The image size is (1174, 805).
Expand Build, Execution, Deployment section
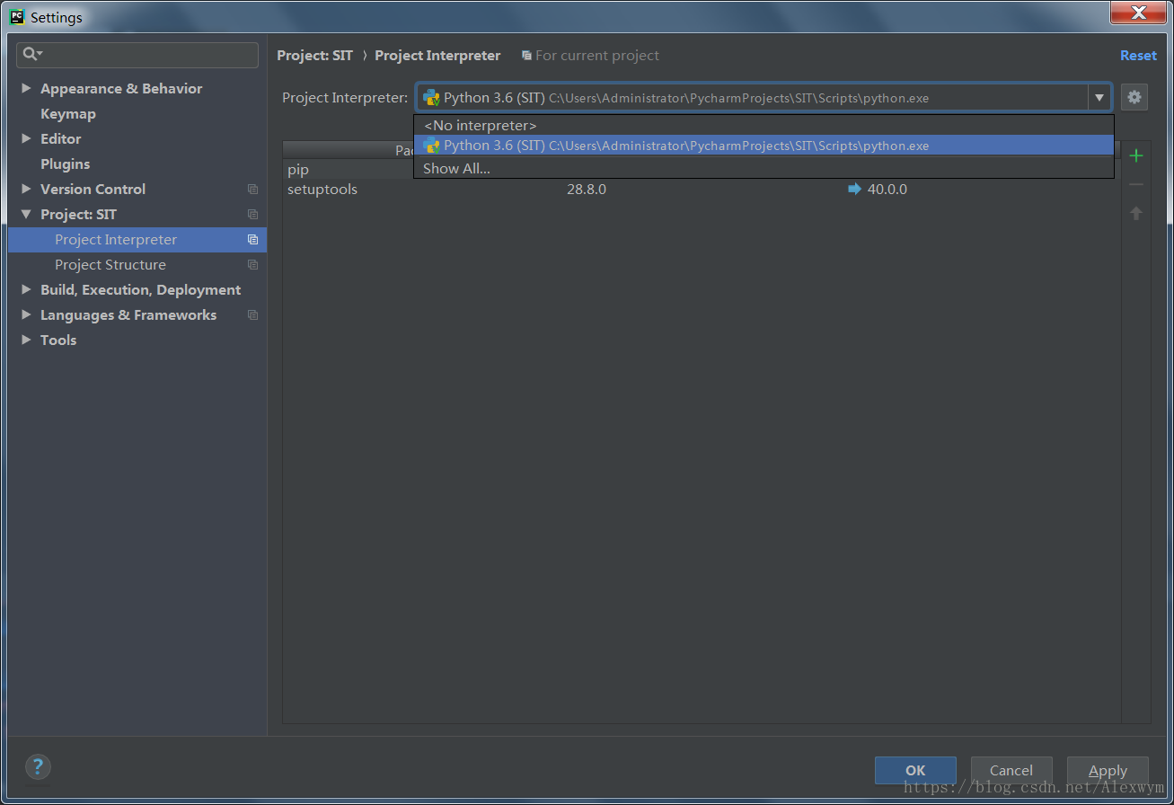pos(26,289)
